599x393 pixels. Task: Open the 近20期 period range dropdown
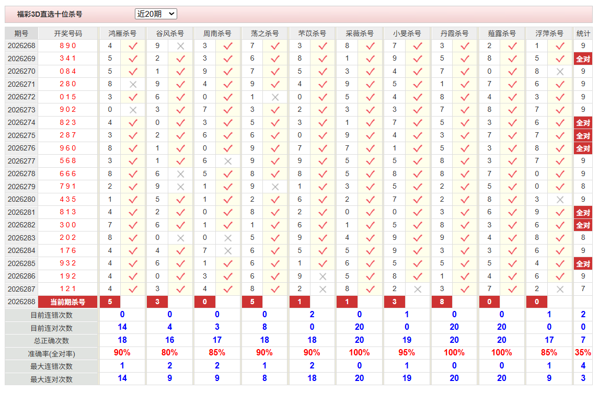[x=155, y=14]
